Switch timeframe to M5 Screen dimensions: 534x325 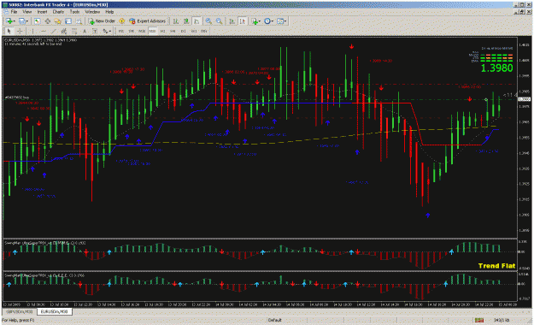point(131,31)
